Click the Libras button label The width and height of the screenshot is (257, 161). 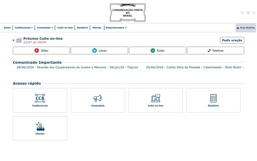[102, 51]
